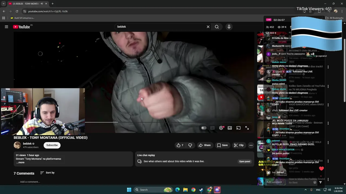346x194 pixels.
Task: Open the volume control in the system tray
Action: click(329, 190)
